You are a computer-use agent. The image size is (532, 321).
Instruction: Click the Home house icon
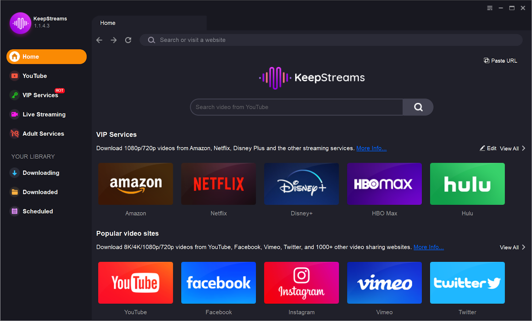(x=14, y=57)
